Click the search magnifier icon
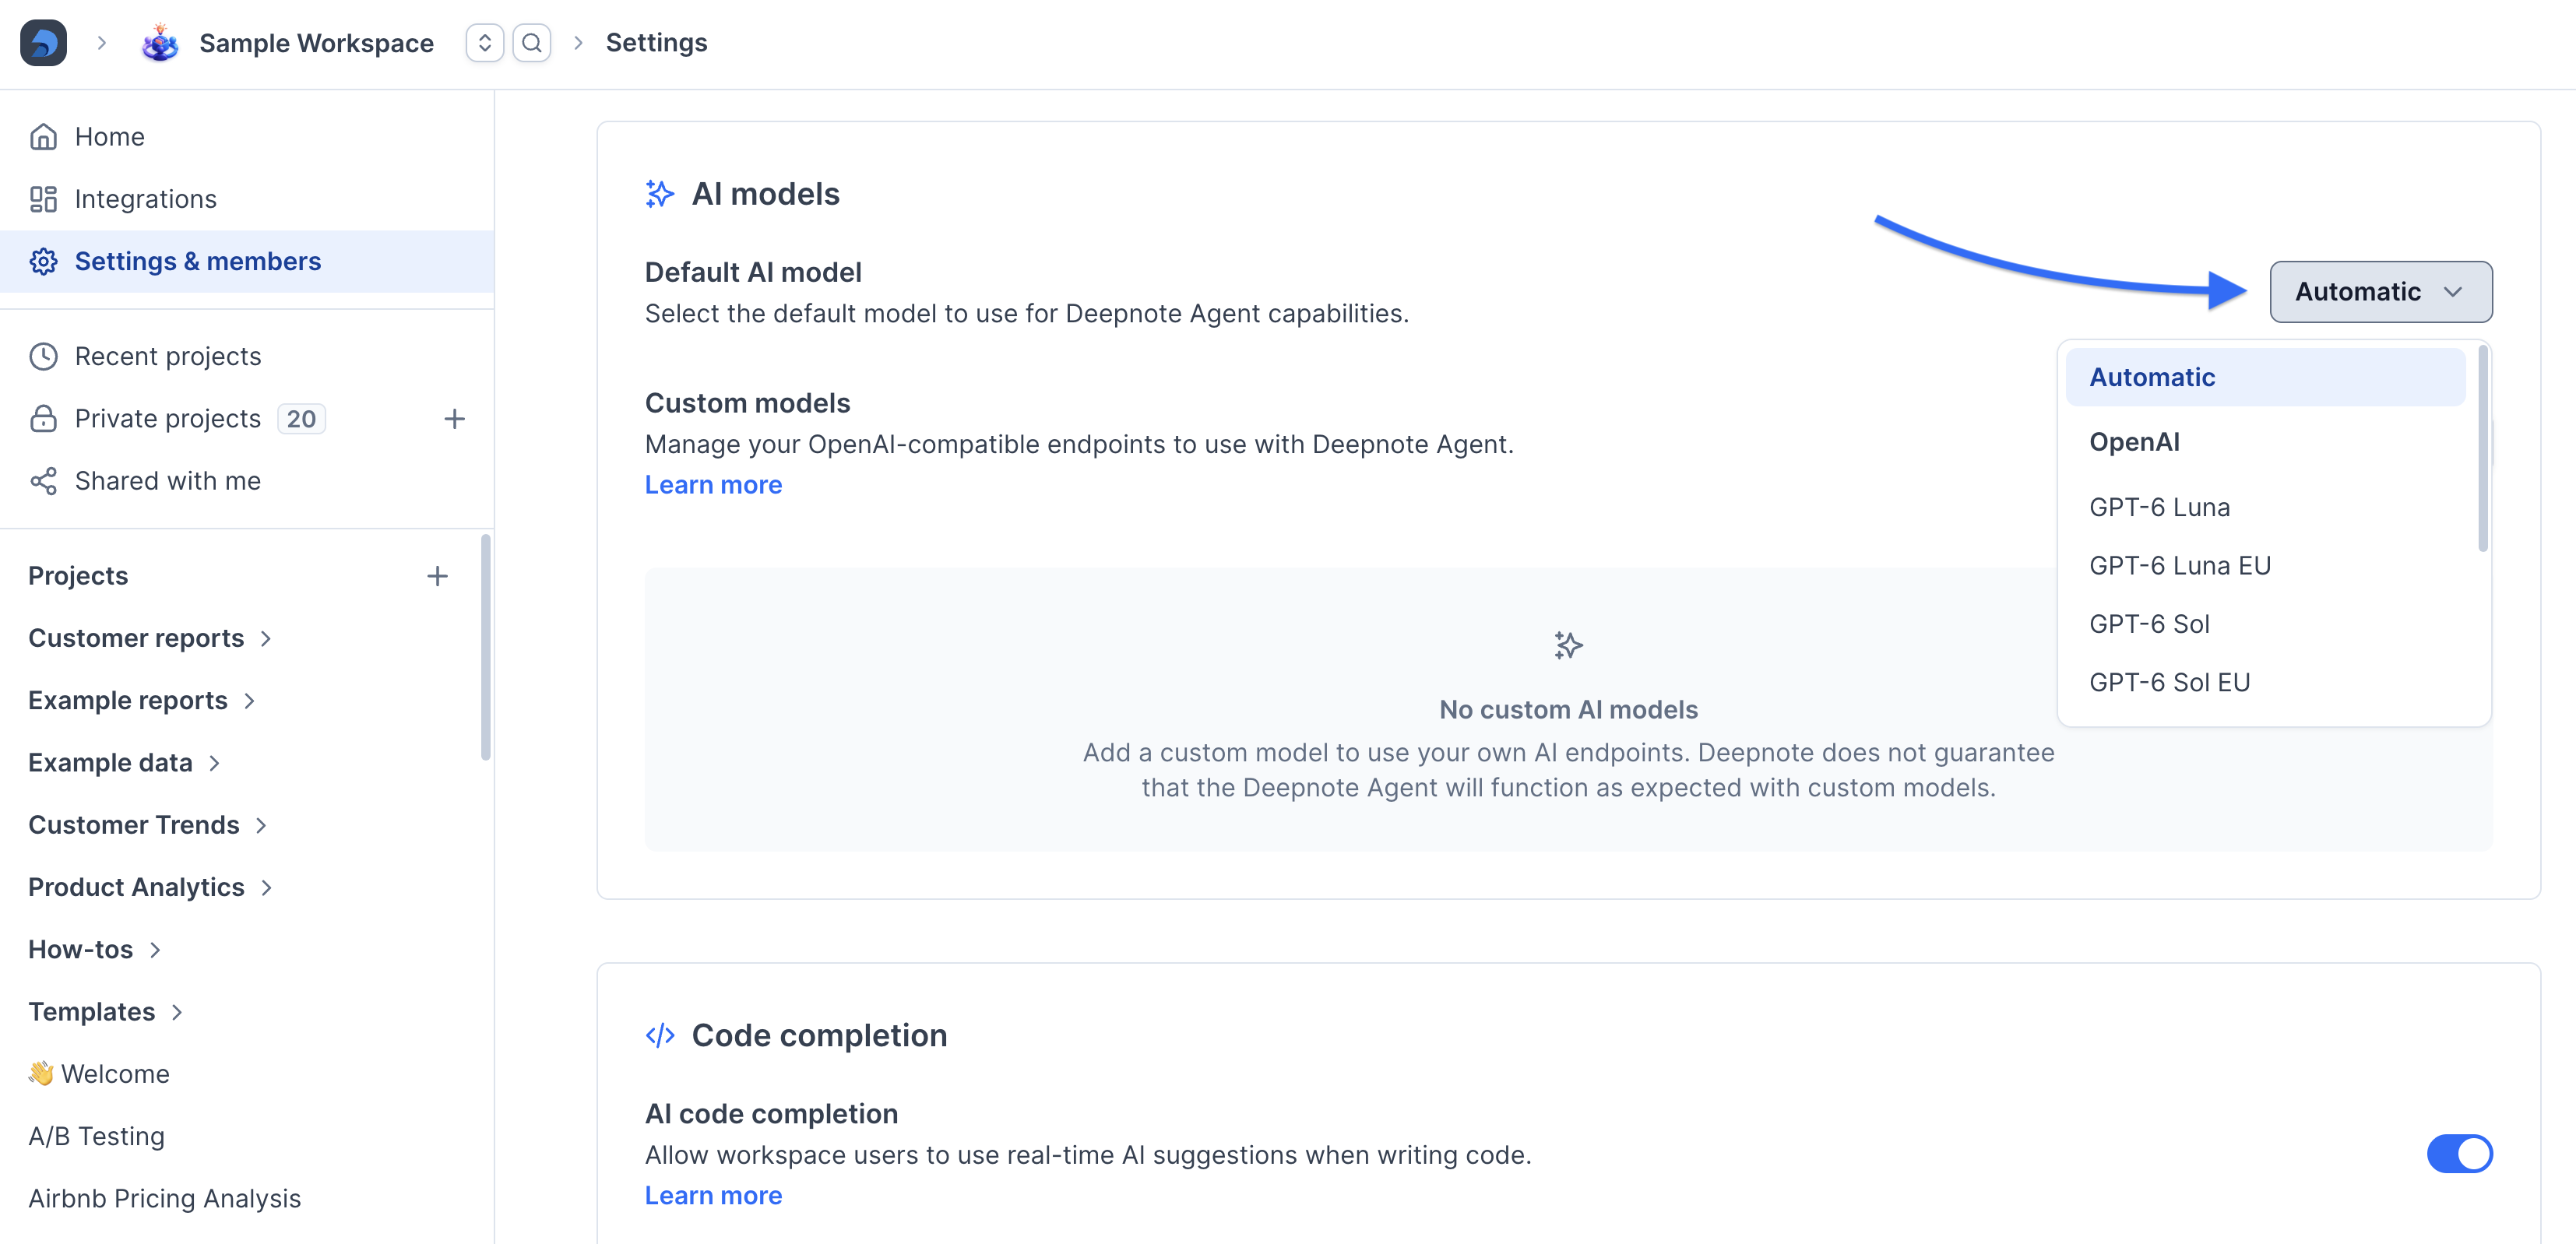Image resolution: width=2576 pixels, height=1244 pixels. (x=532, y=43)
